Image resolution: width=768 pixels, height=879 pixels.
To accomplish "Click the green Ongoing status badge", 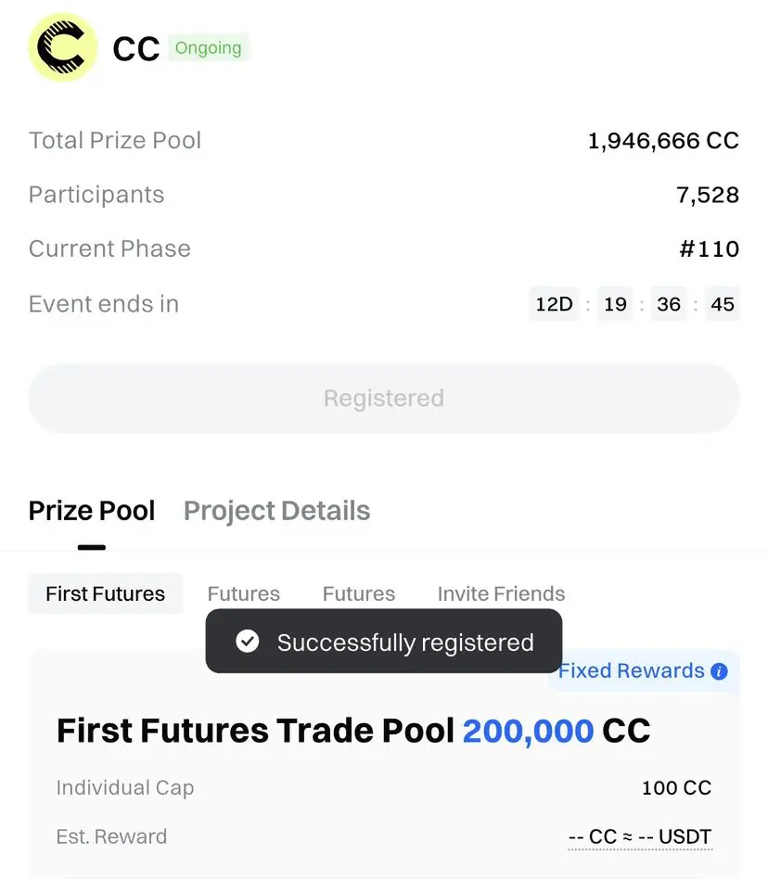I will [x=208, y=47].
